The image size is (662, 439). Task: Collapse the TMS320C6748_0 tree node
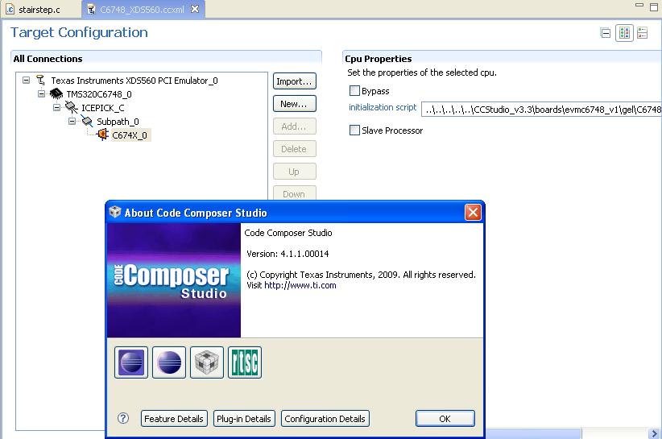[x=41, y=93]
